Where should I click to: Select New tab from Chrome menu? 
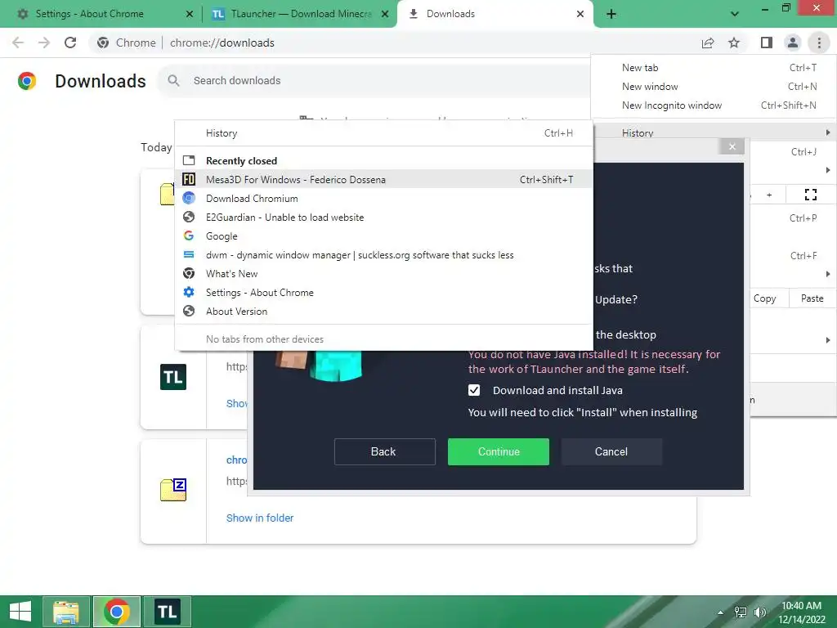click(x=714, y=68)
